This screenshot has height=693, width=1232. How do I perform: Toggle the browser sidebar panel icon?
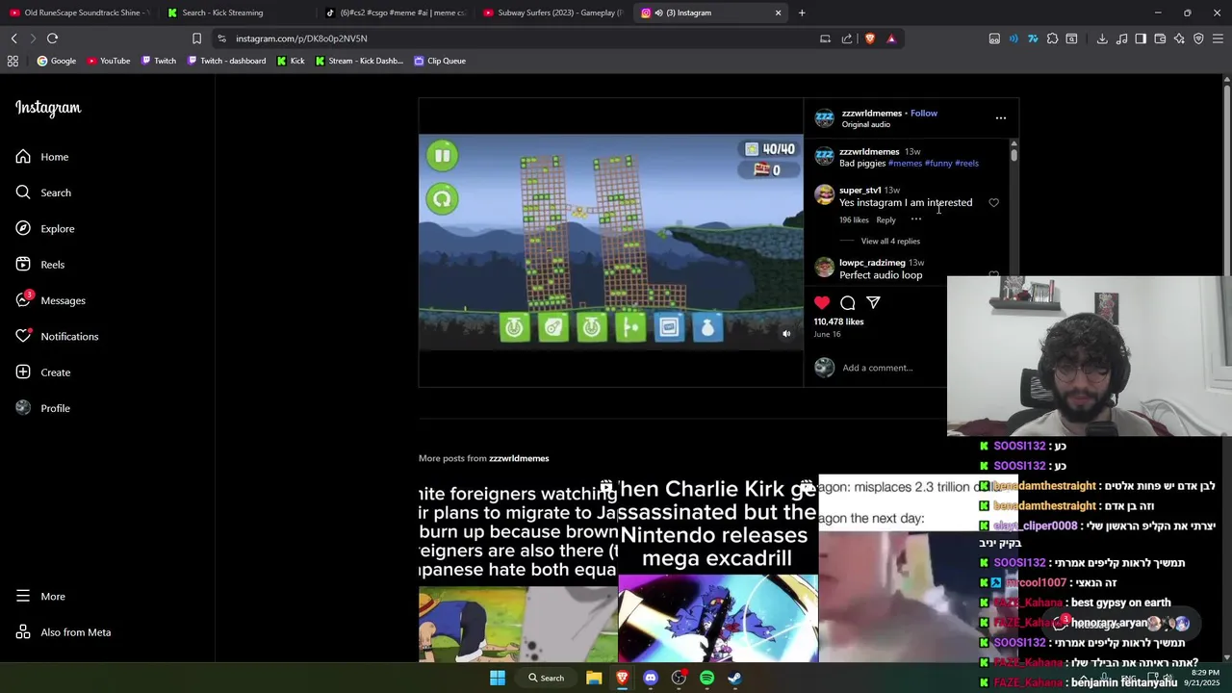pos(1141,38)
